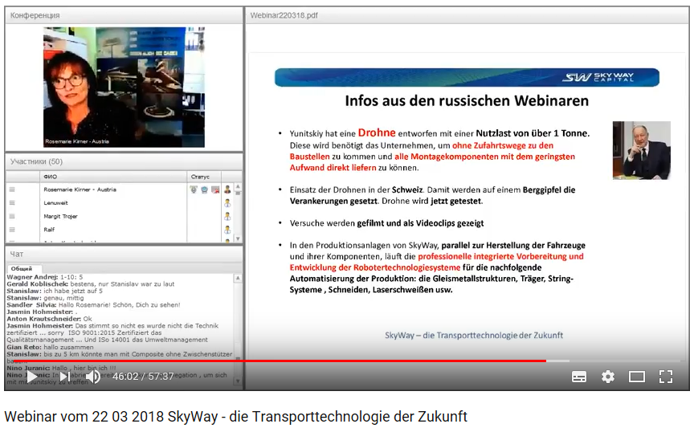Click the SkyWay Capital banner logo
Screen dimensions: 690x428
pyautogui.click(x=598, y=77)
